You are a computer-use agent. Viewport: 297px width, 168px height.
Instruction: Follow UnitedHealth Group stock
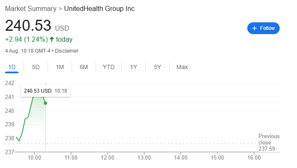pyautogui.click(x=263, y=28)
